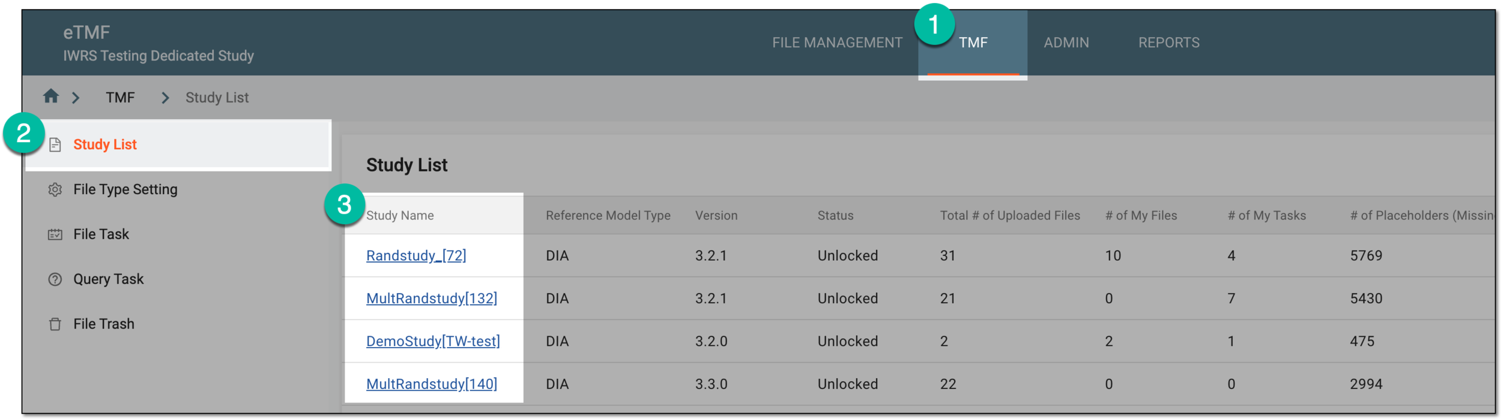This screenshot has width=1501, height=419.
Task: Open the DemoStudy[TW-test] link
Action: [433, 341]
